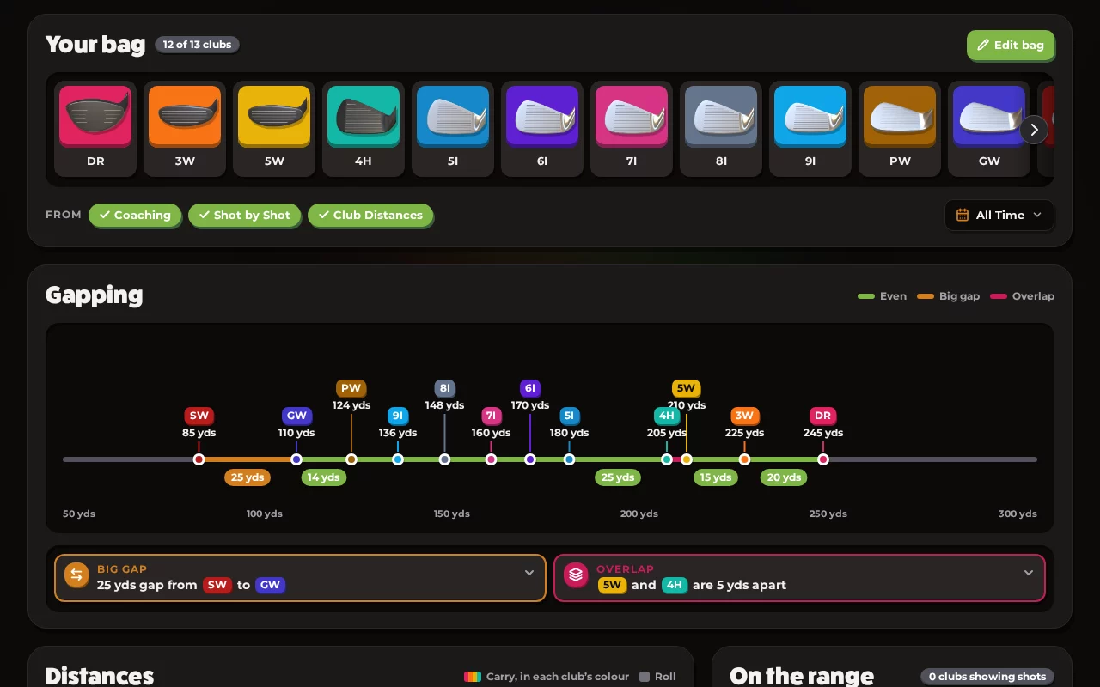Image resolution: width=1100 pixels, height=687 pixels.
Task: Select the 7I iron card
Action: pyautogui.click(x=632, y=129)
